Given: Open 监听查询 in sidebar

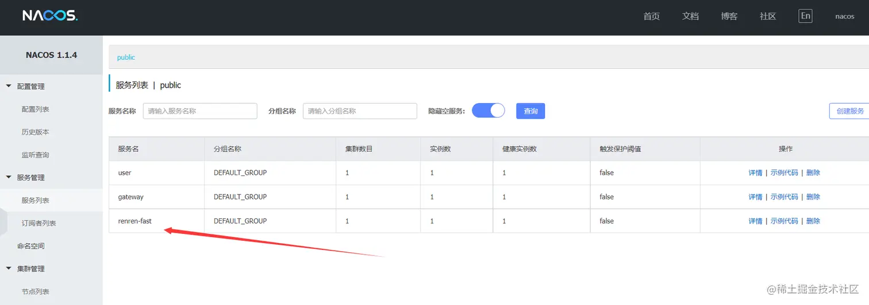Looking at the screenshot, I should [36, 155].
